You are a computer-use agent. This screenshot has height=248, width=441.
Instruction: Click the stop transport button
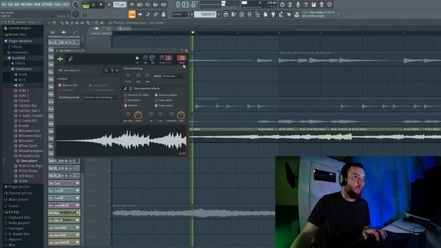click(x=101, y=5)
